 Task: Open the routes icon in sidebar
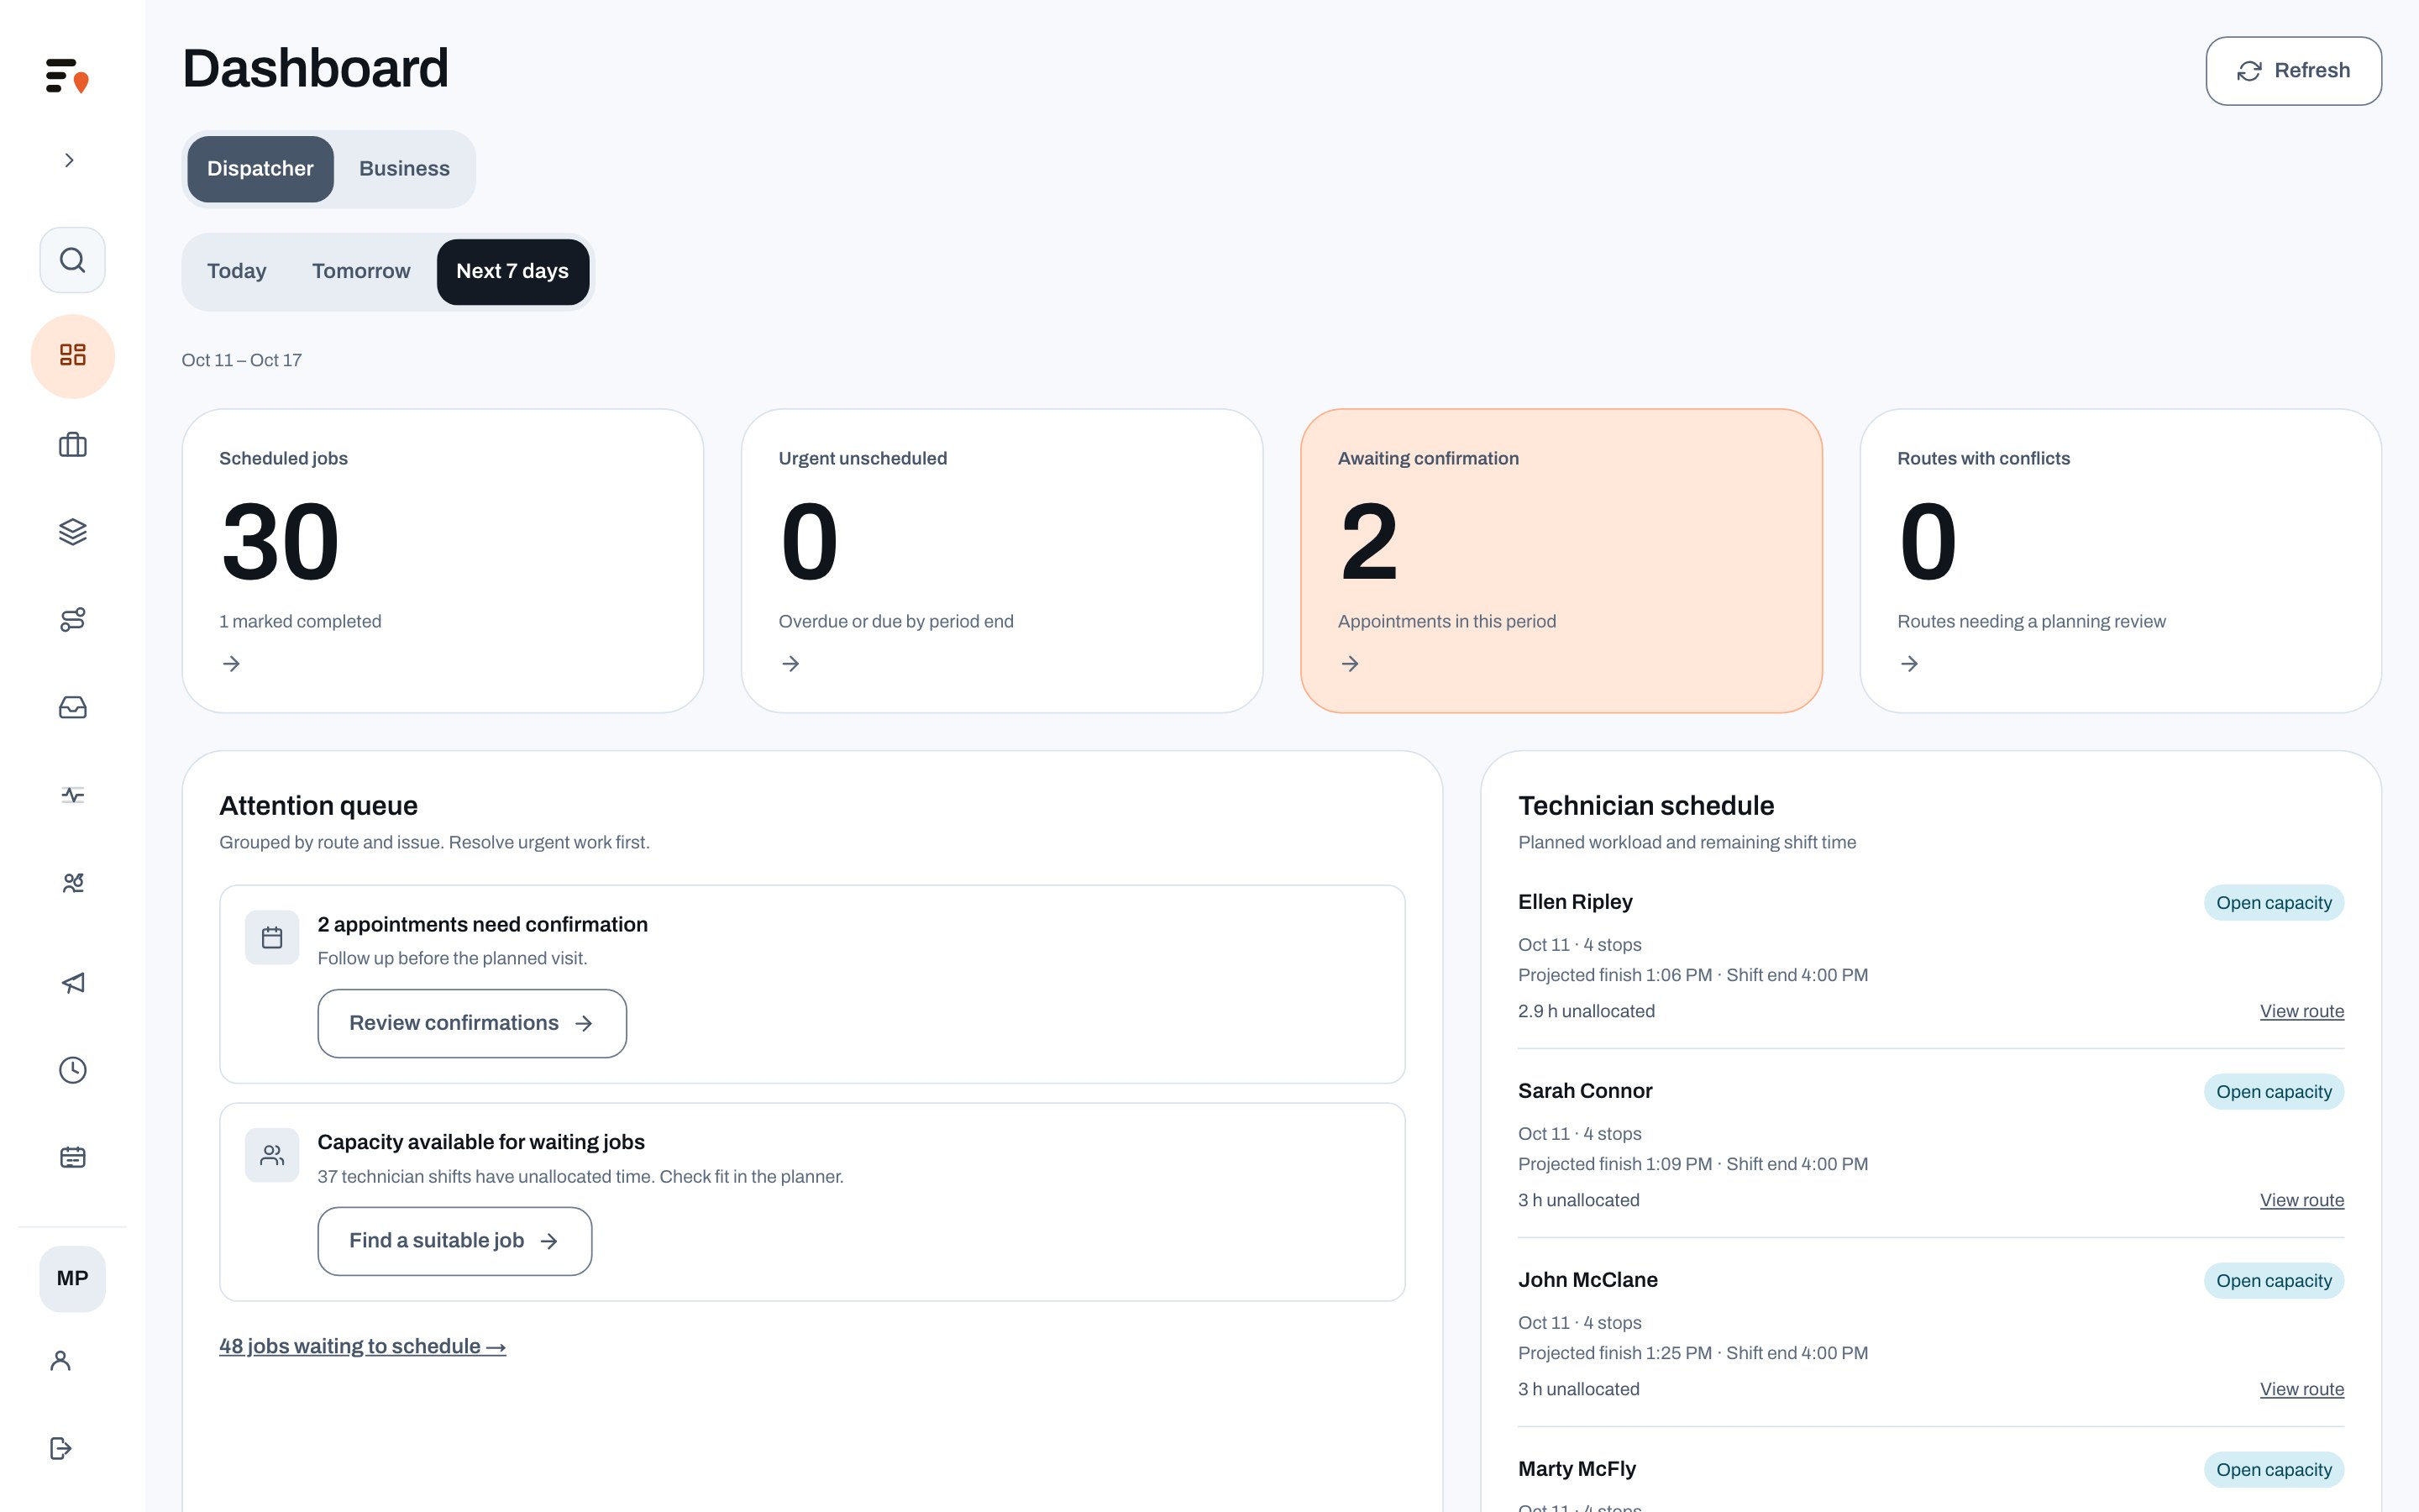72,619
